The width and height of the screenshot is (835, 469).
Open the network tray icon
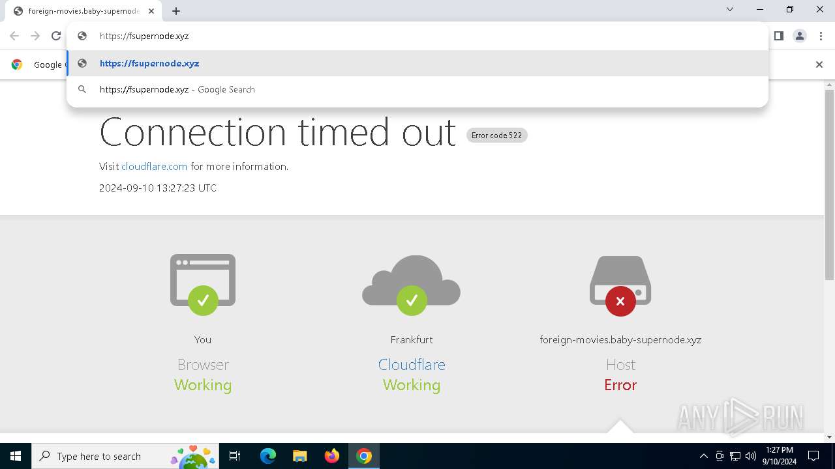point(735,456)
